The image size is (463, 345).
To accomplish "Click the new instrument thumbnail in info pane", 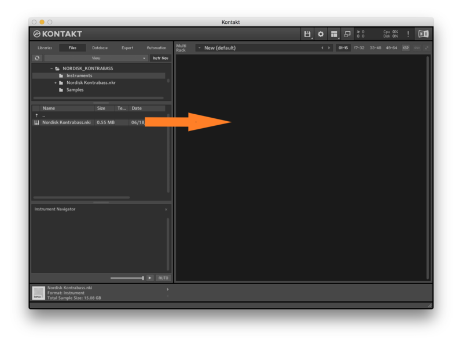I will coord(38,293).
